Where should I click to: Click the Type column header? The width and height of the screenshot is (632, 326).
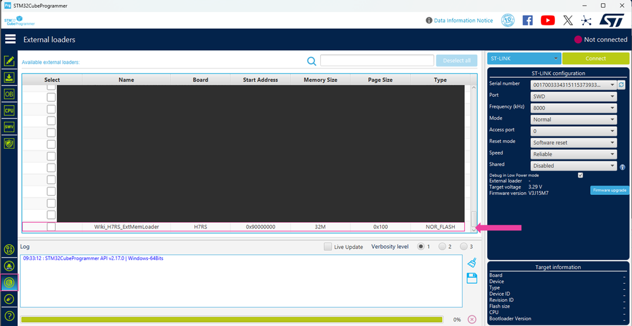(x=440, y=80)
